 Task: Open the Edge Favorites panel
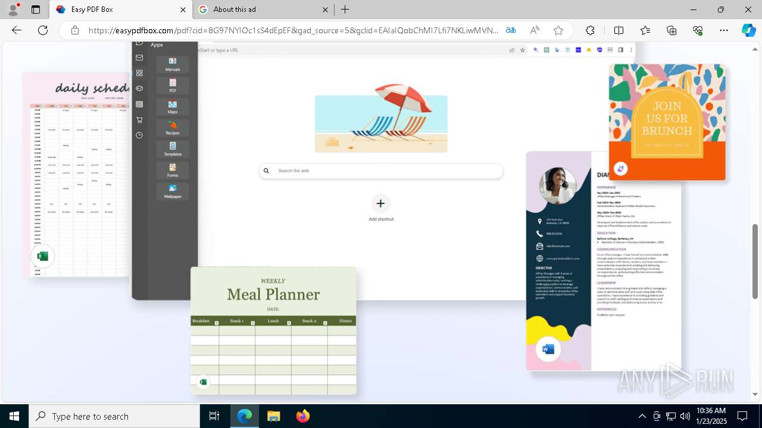(645, 30)
